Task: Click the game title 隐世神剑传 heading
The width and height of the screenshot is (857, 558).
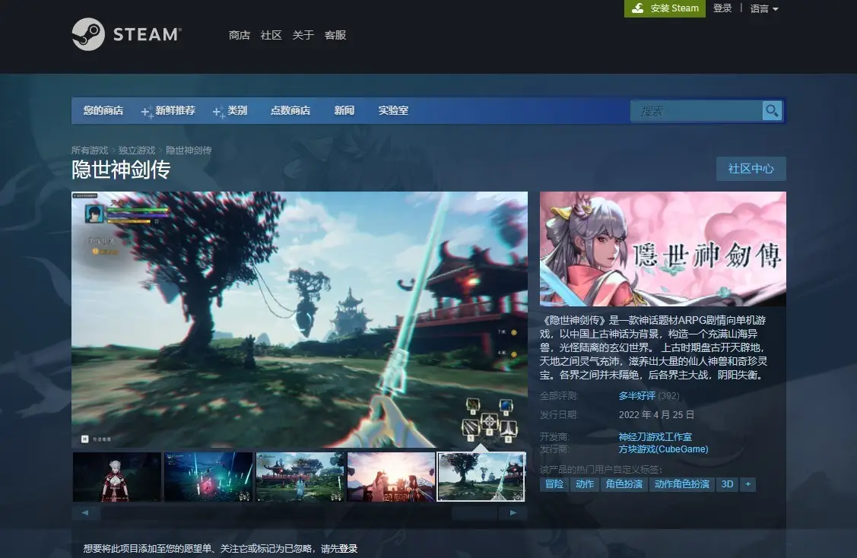Action: pos(121,170)
